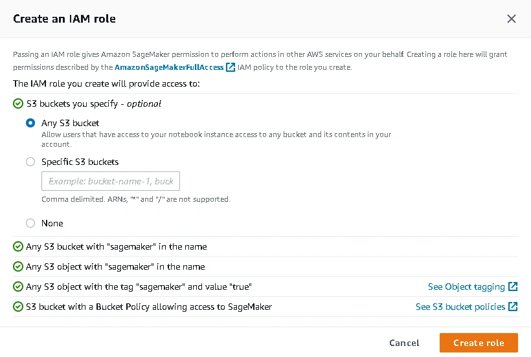Click the "Create an IAM role" heading
The height and width of the screenshot is (357, 531).
64,19
